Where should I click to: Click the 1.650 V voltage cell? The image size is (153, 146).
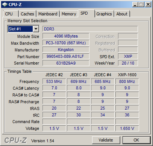tap(127, 128)
